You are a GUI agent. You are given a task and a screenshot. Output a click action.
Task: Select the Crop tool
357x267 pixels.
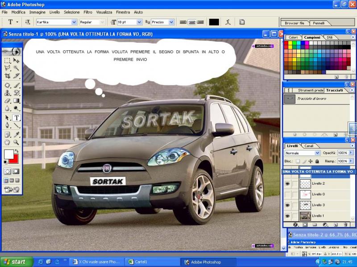tap(7, 76)
